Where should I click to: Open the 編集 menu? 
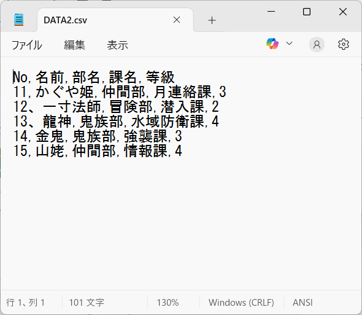[x=74, y=45]
